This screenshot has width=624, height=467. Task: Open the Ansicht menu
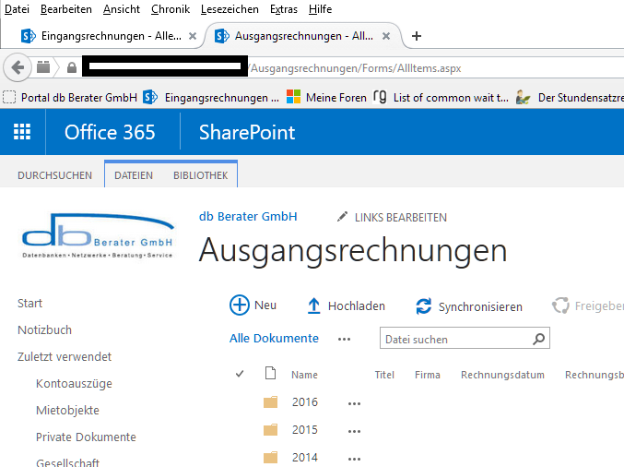click(x=122, y=8)
